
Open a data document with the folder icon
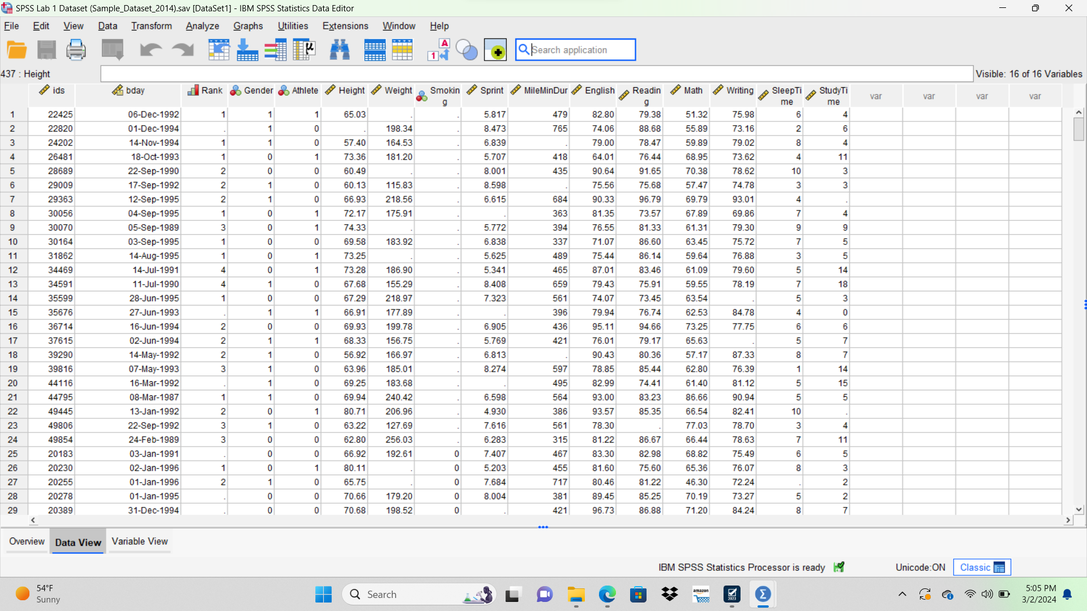click(17, 49)
